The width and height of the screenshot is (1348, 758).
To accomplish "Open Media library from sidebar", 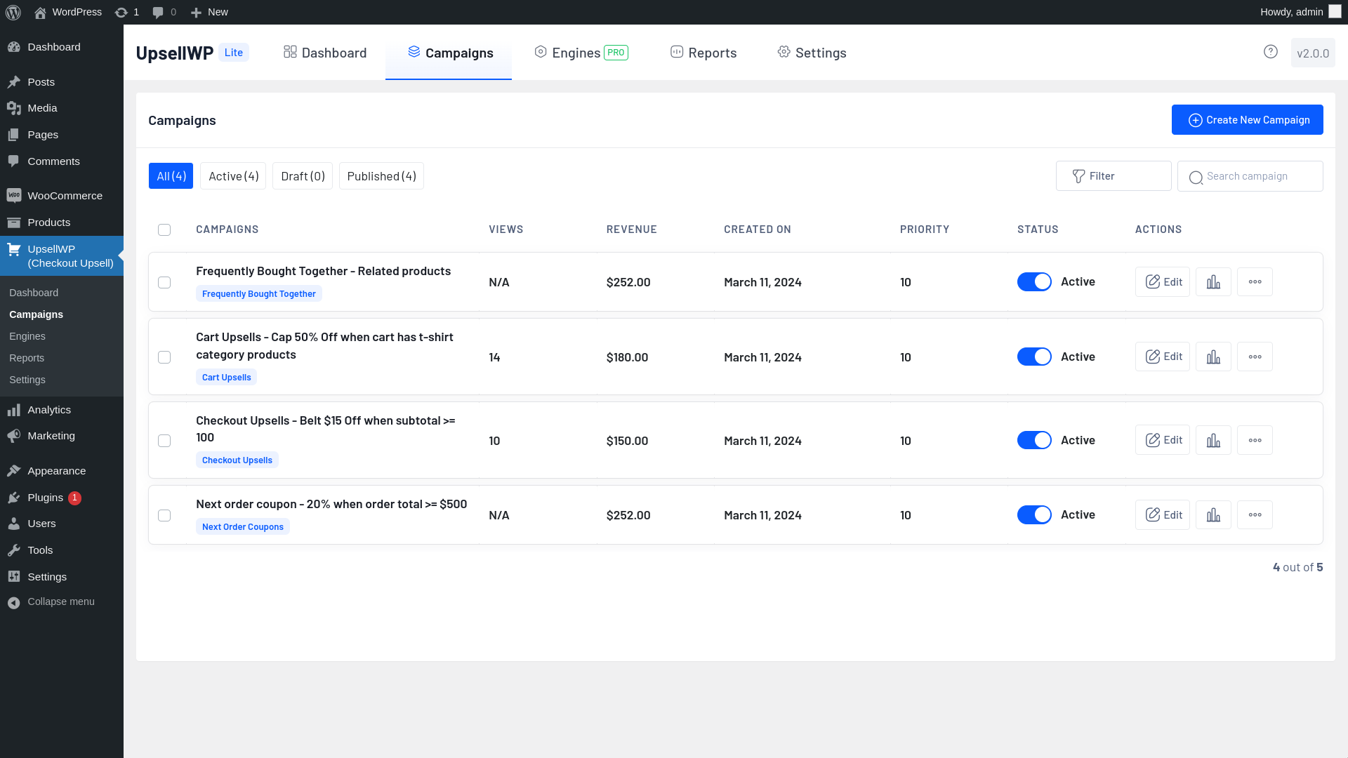I will [62, 108].
